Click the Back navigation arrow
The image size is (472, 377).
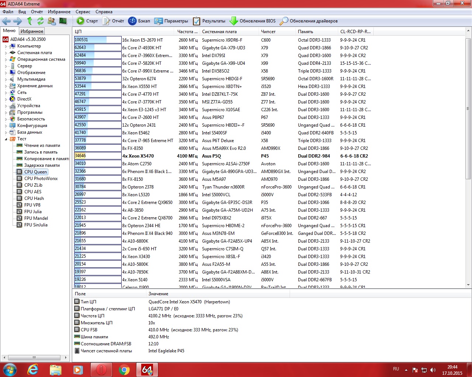point(6,21)
